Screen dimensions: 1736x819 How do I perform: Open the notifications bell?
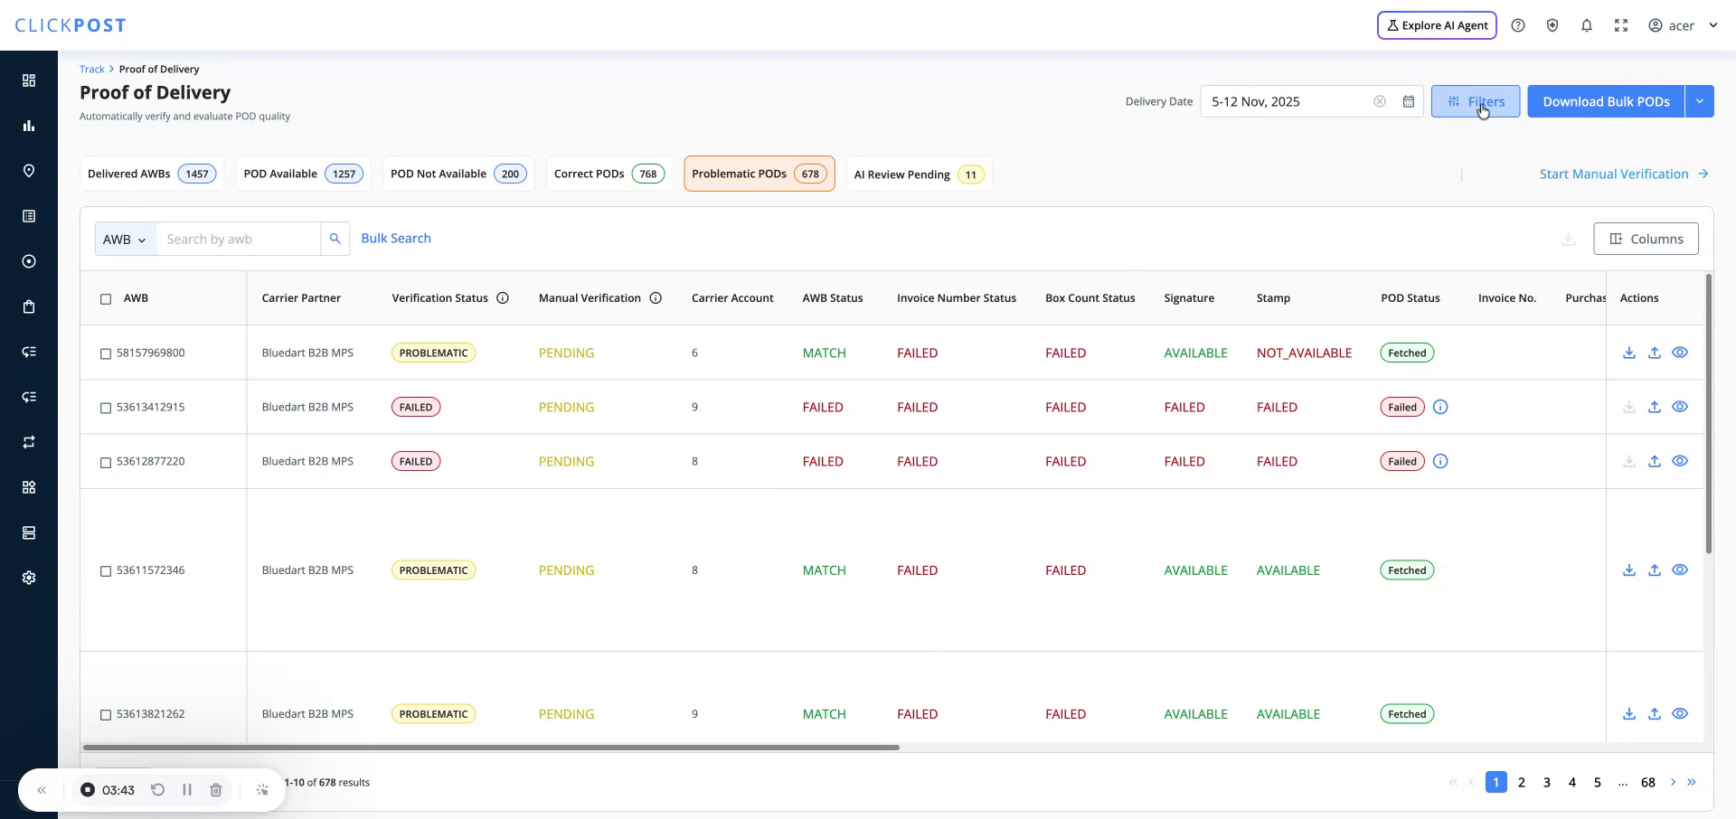[x=1587, y=24]
